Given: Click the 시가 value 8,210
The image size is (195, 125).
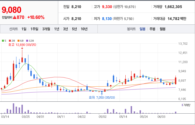Looking at the screenshot, I should (x=76, y=19).
